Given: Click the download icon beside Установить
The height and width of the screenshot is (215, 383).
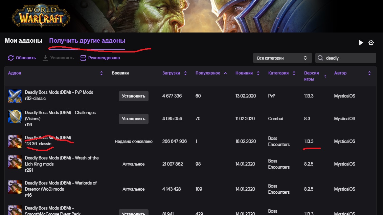Looking at the screenshot, I should (45, 58).
